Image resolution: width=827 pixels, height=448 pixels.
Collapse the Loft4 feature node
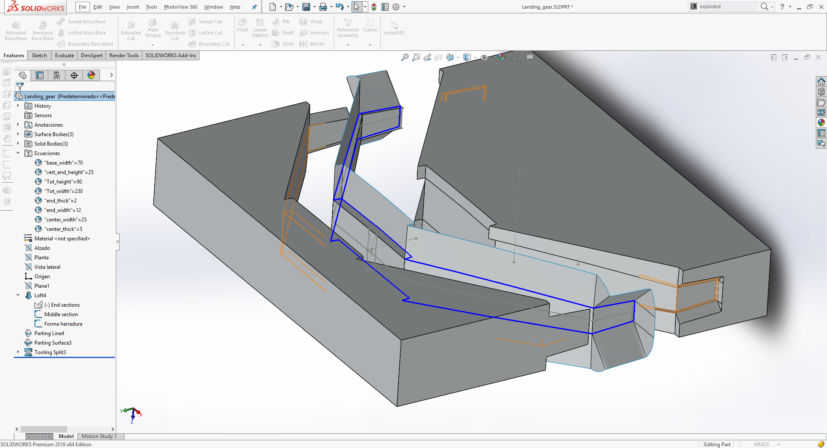[18, 295]
